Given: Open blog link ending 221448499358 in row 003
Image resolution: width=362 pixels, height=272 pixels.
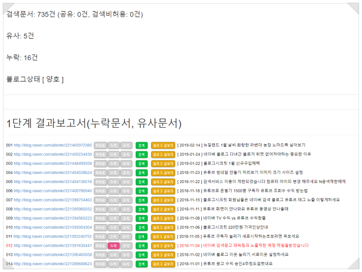Looking at the screenshot, I should coord(52,164).
